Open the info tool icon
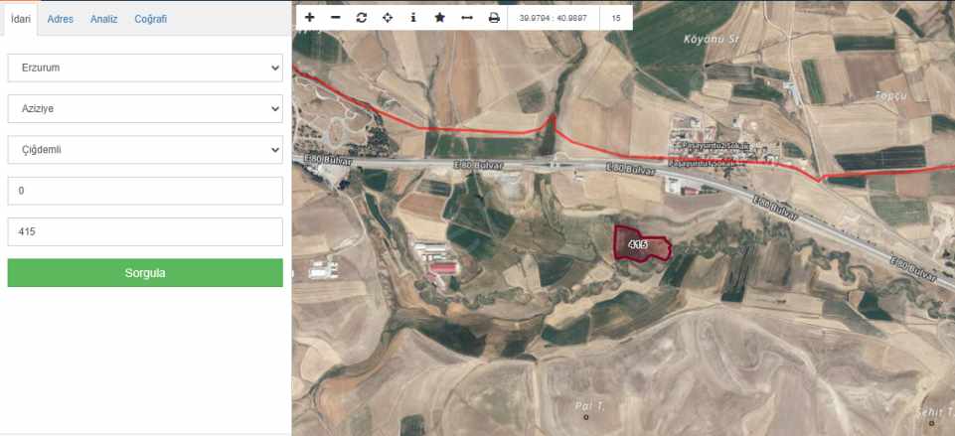 click(413, 18)
